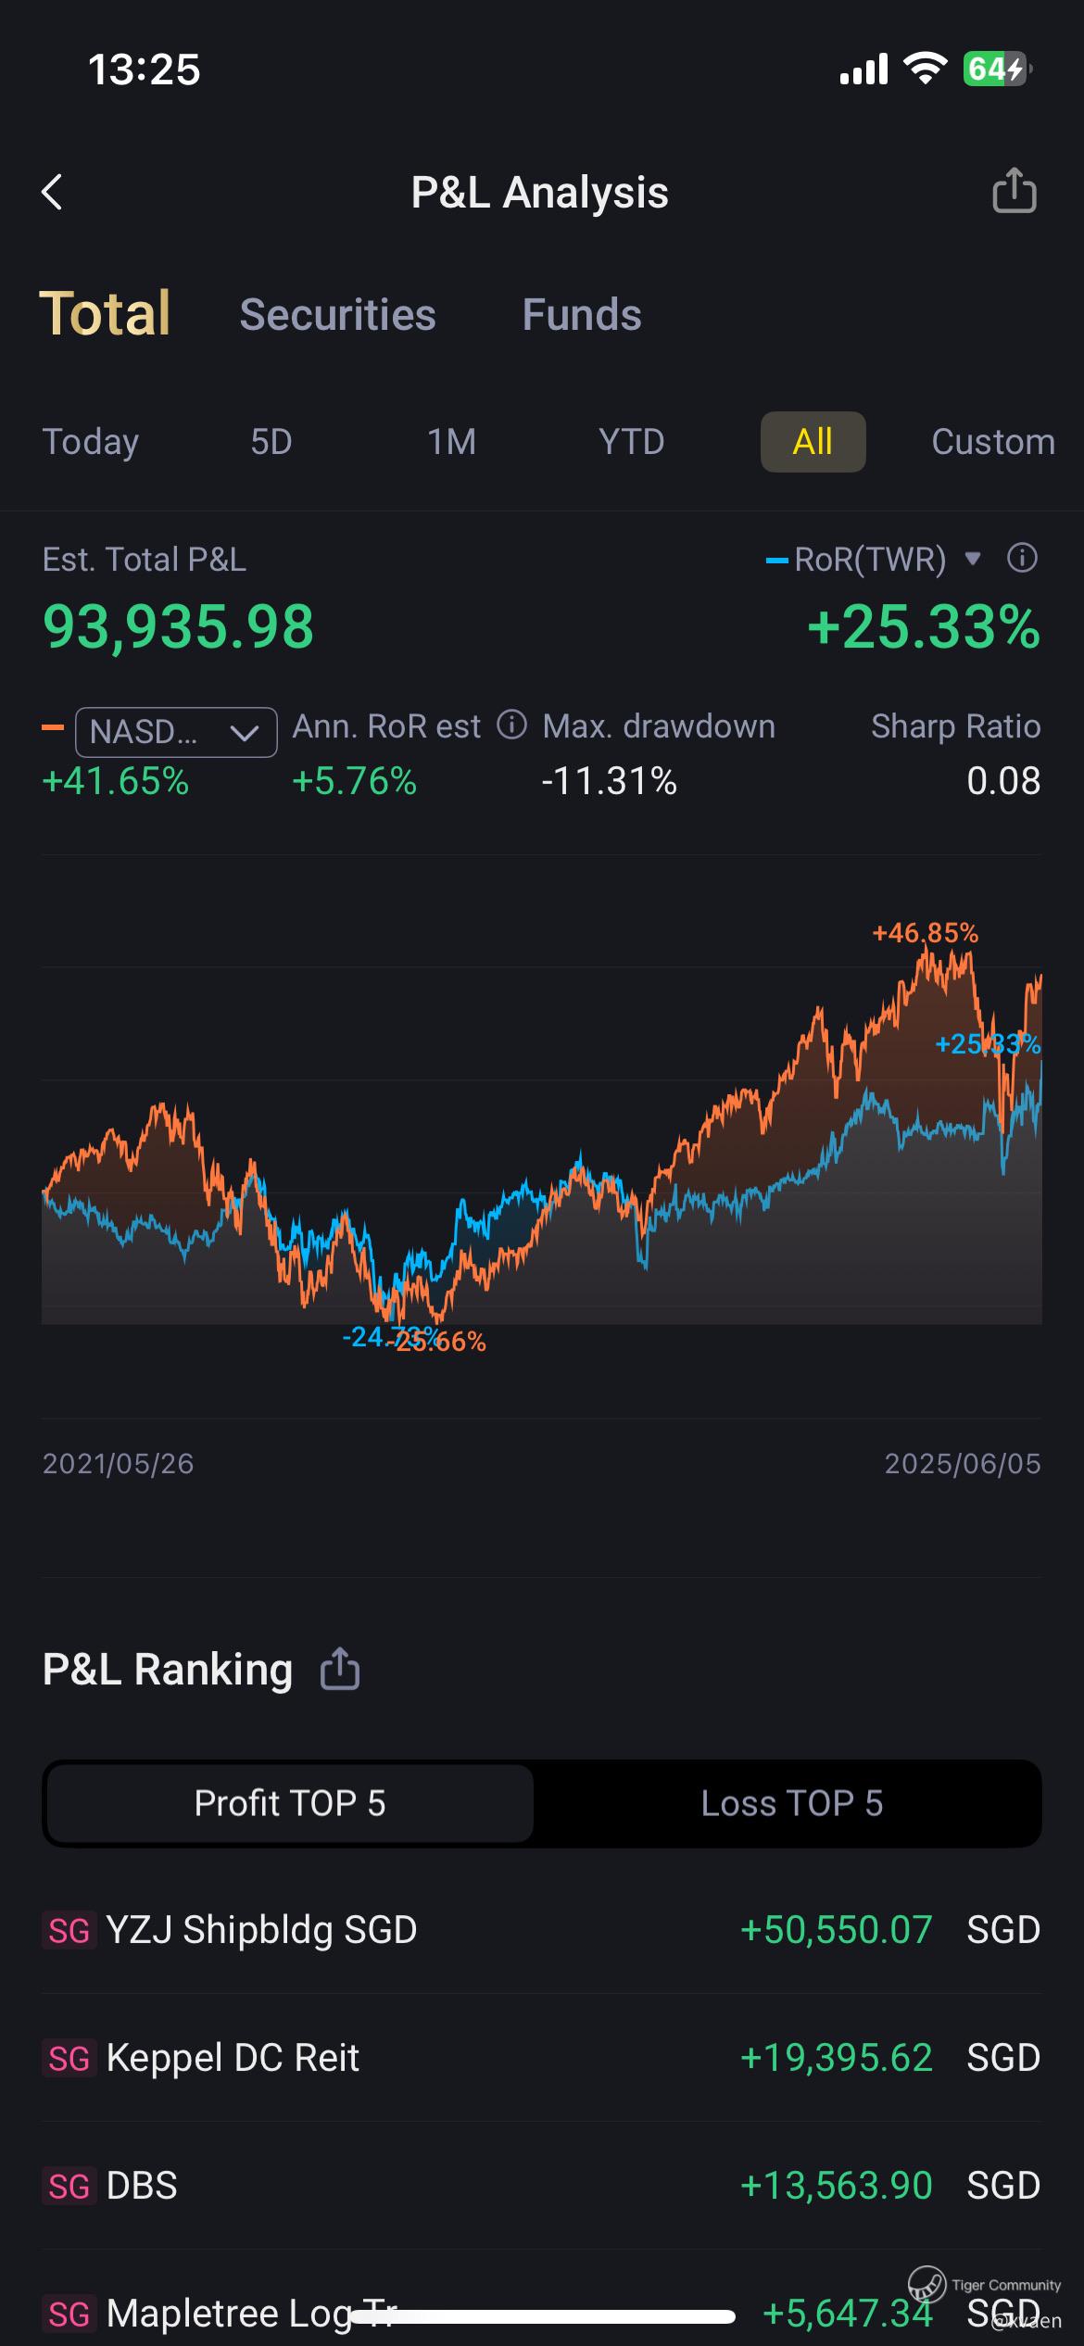The width and height of the screenshot is (1084, 2346).
Task: Open the YZJ Shipbldg SGD row
Action: tap(541, 1931)
